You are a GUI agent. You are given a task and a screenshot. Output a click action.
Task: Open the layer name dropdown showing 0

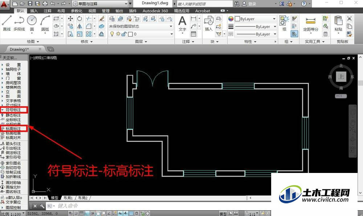pos(141,34)
